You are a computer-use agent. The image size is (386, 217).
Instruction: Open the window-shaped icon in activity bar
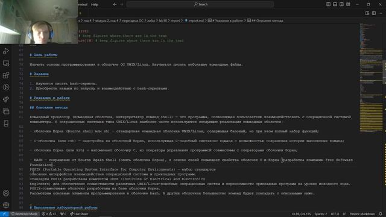(x=6, y=112)
